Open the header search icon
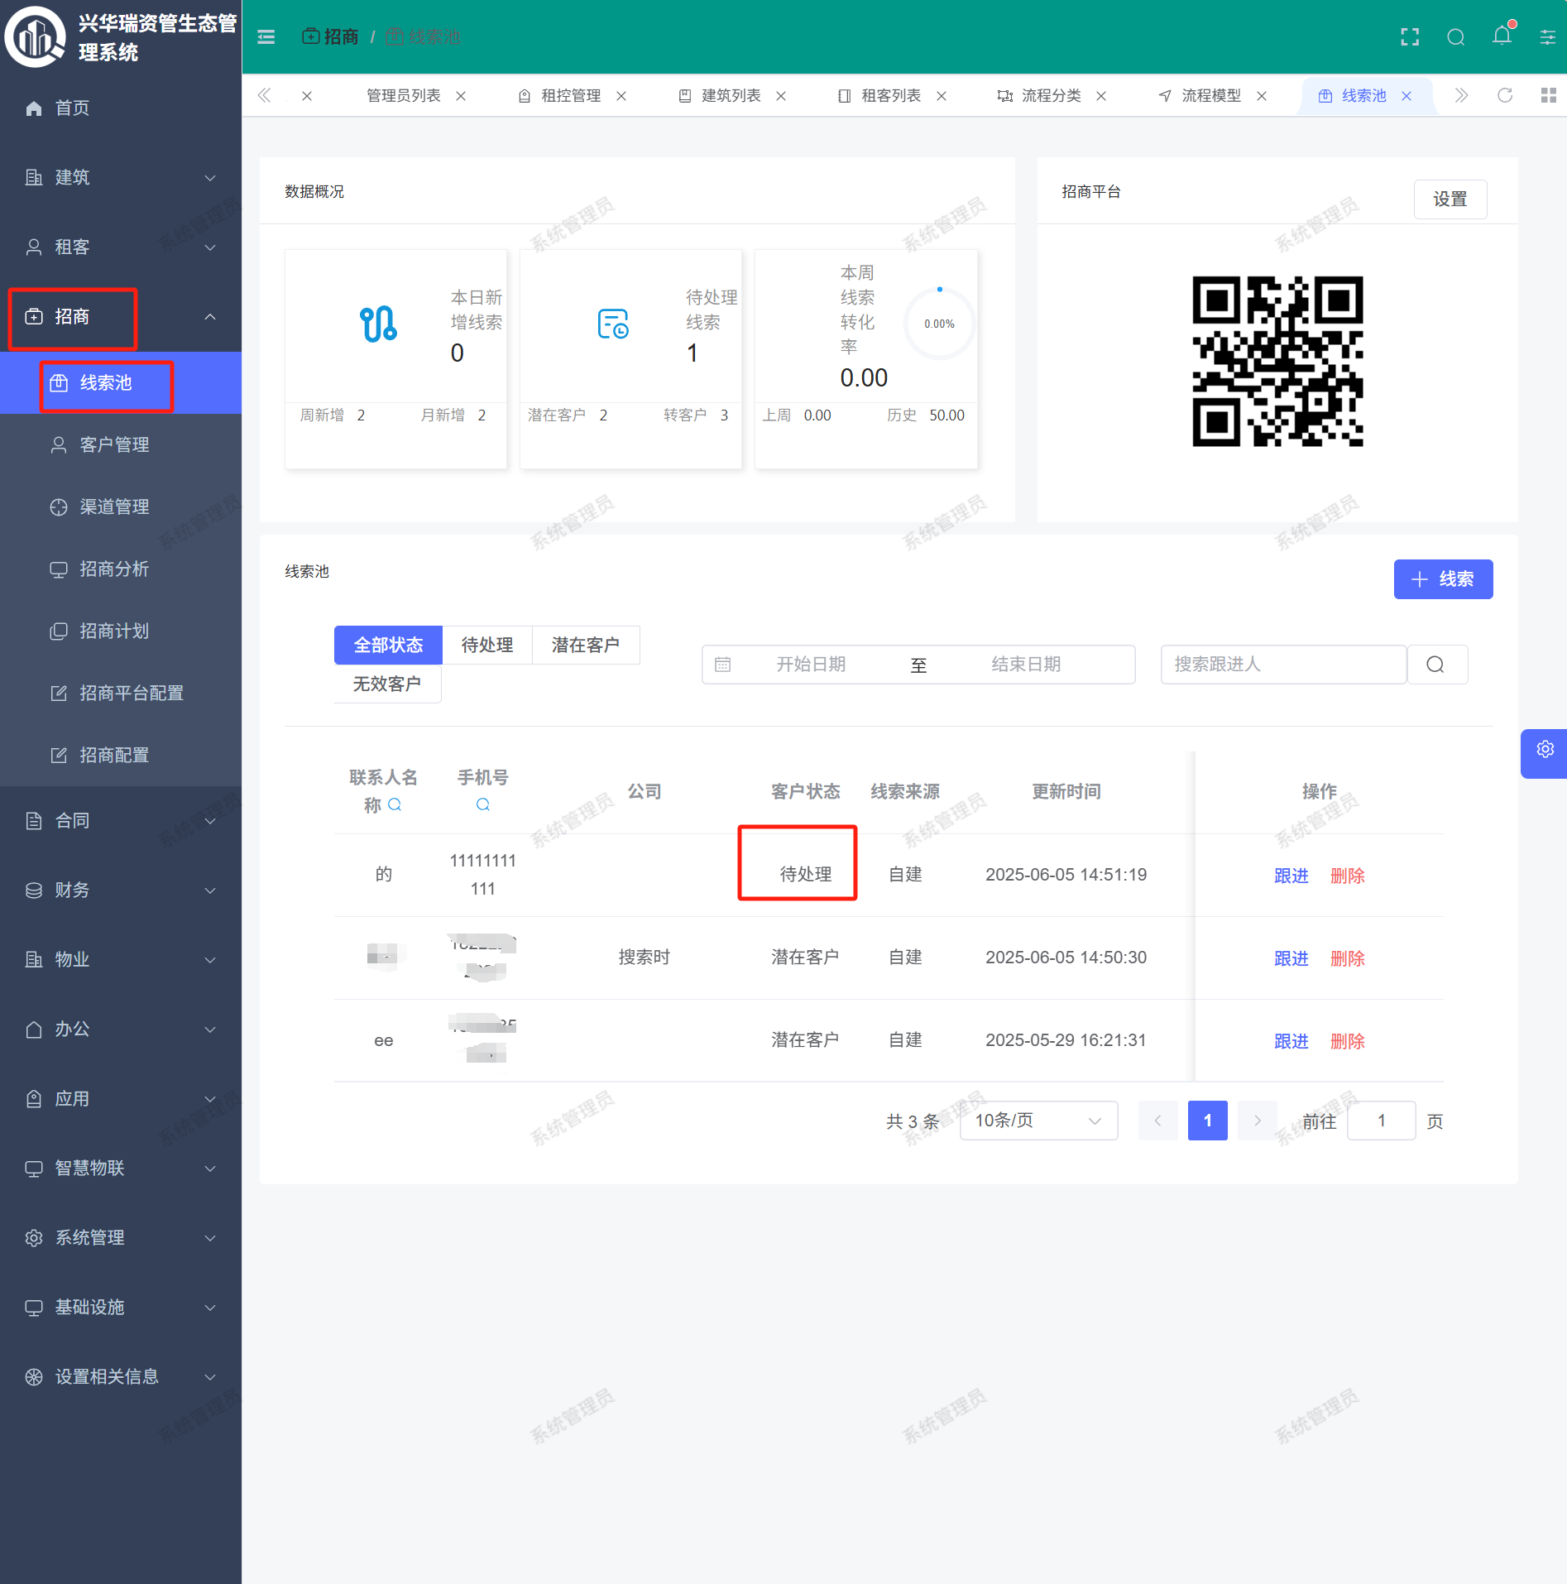Screen dimensions: 1567x1584 (x=1455, y=37)
